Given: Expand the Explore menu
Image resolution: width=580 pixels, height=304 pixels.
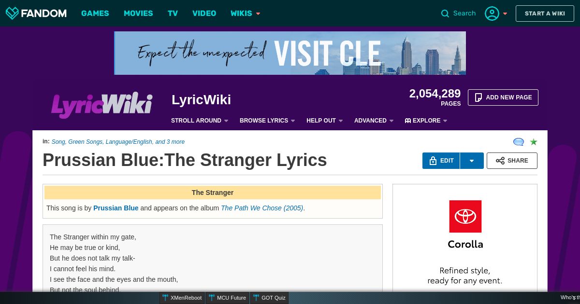Looking at the screenshot, I should click(x=426, y=121).
